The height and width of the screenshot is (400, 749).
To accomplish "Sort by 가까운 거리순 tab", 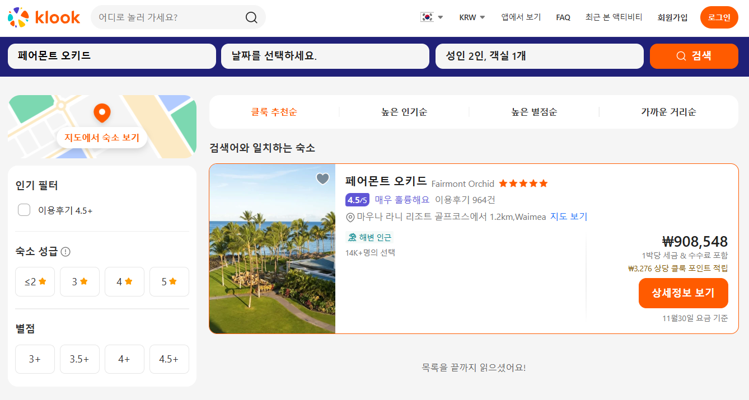I will pos(668,112).
